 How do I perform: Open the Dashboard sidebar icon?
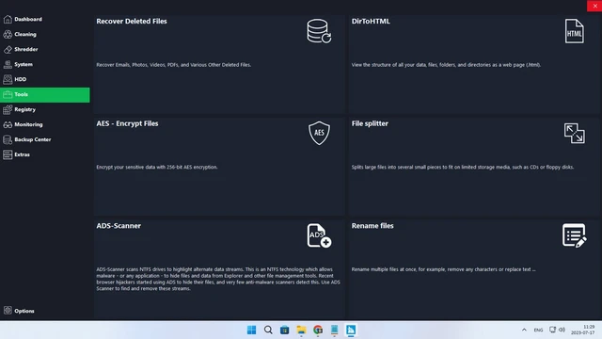click(8, 19)
